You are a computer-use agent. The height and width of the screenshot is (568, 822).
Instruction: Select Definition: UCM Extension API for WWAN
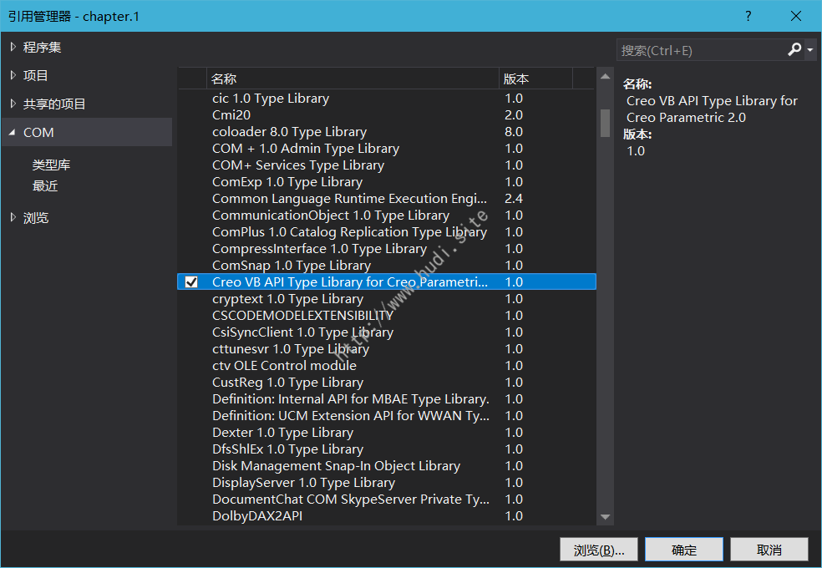click(387, 415)
